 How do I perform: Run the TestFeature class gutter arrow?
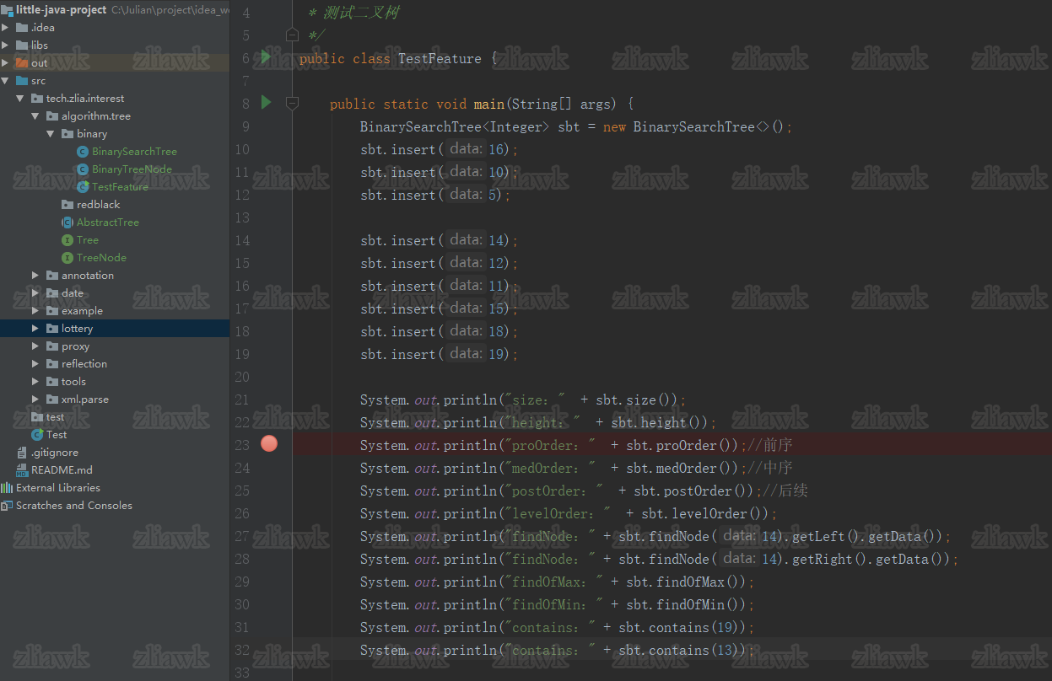click(266, 57)
